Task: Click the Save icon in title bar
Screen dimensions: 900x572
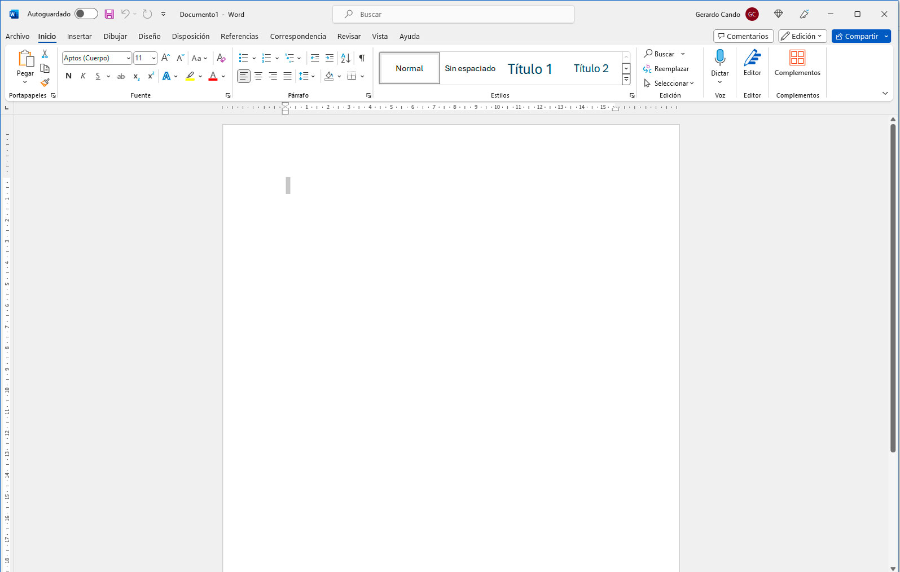Action: point(109,14)
